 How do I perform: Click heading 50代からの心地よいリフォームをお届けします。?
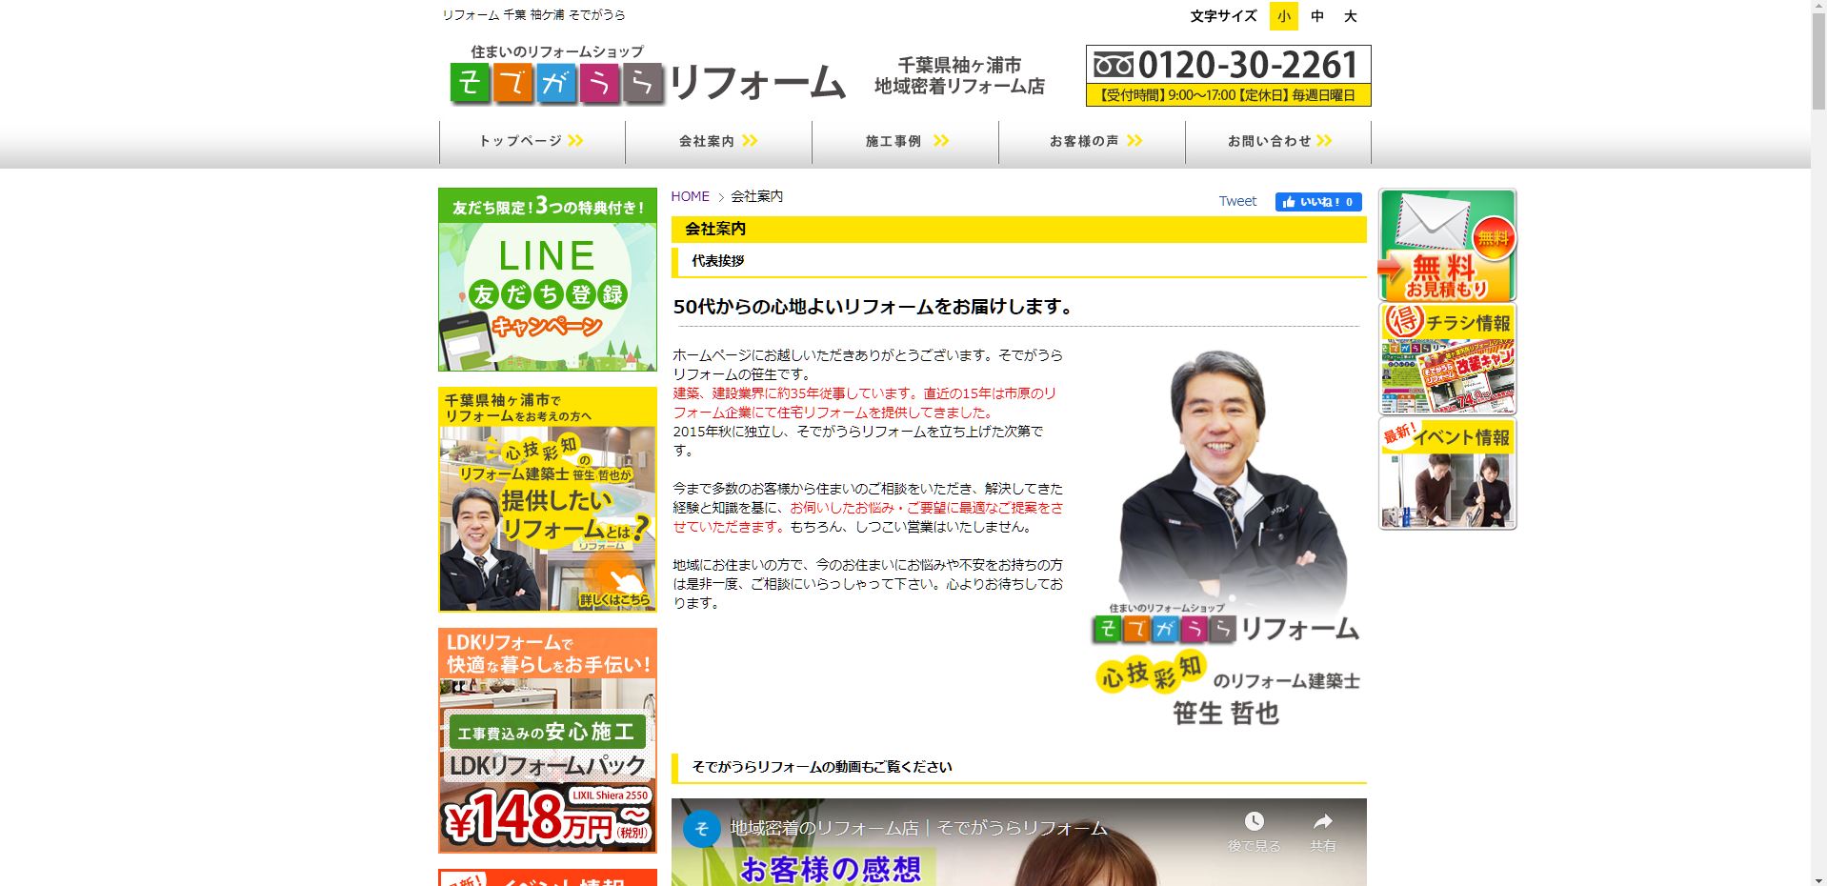[x=874, y=307]
